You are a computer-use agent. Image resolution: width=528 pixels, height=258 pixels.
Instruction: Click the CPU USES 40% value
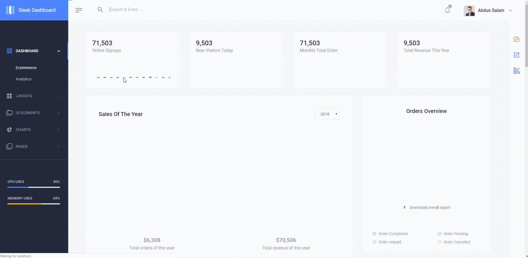56,182
